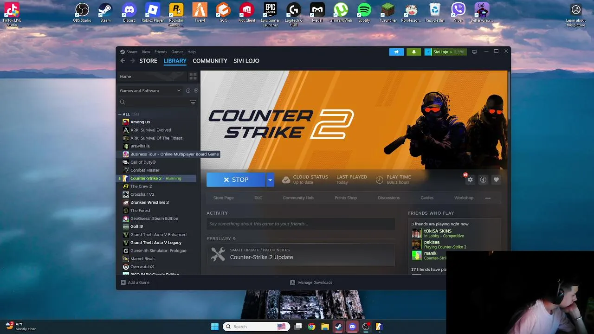Open the Help menu
The width and height of the screenshot is (594, 334).
(x=192, y=52)
